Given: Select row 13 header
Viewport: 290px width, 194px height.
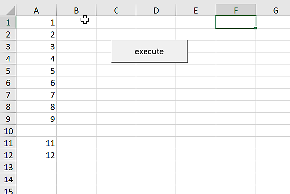Looking at the screenshot, I should point(8,167).
